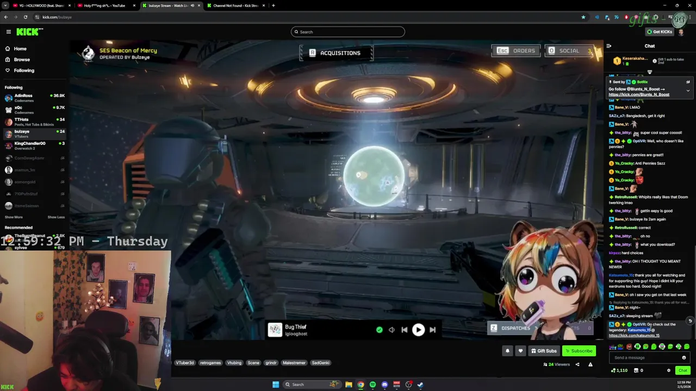Switch to Channel Not Found Kick tab
The image size is (696, 391).
236,5
